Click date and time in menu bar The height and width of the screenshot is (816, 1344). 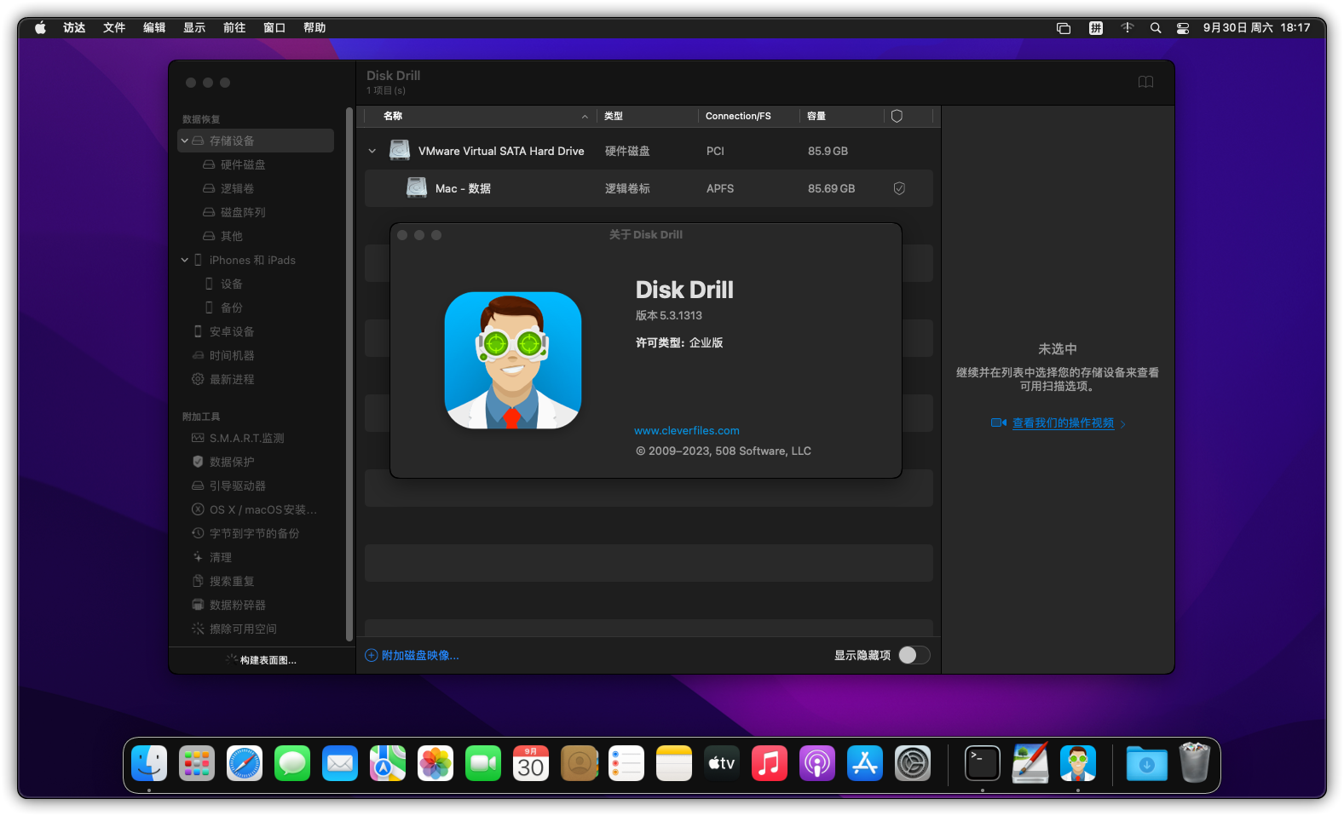point(1256,28)
